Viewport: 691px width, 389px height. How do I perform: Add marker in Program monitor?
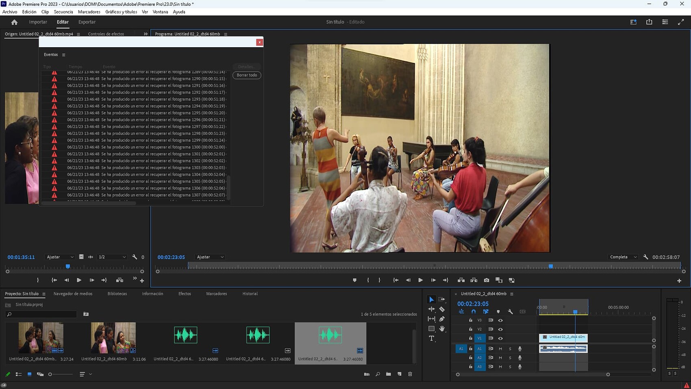[354, 280]
